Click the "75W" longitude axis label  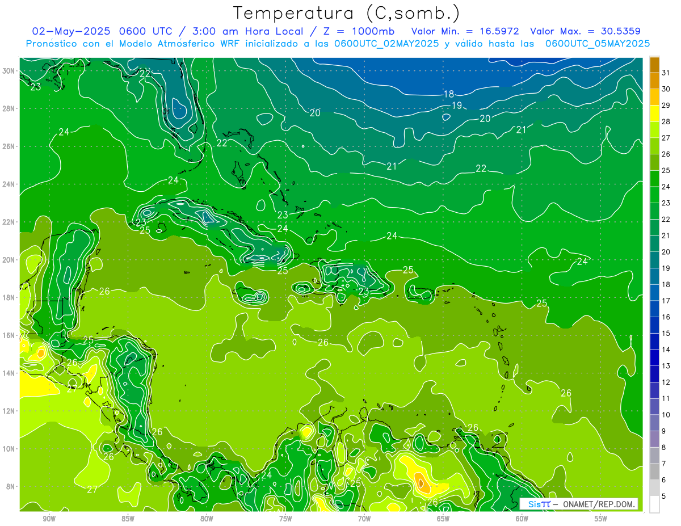pyautogui.click(x=285, y=518)
